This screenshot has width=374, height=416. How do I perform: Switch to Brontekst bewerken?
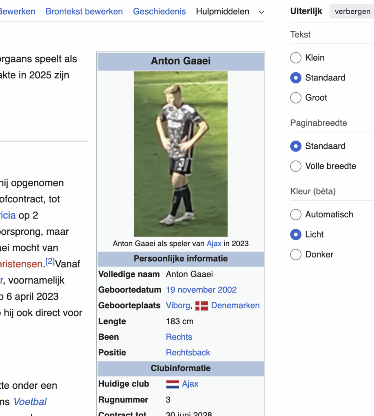84,11
